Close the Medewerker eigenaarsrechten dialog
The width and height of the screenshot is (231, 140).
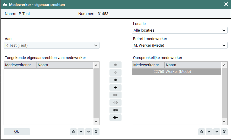click(226, 4)
